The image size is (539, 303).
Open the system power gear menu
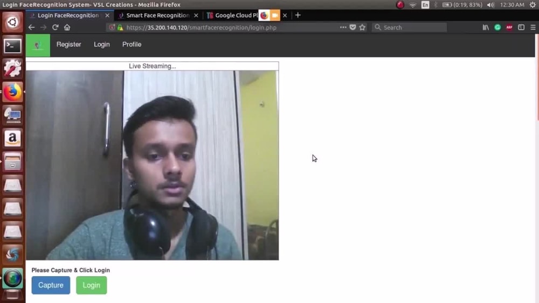[x=533, y=5]
